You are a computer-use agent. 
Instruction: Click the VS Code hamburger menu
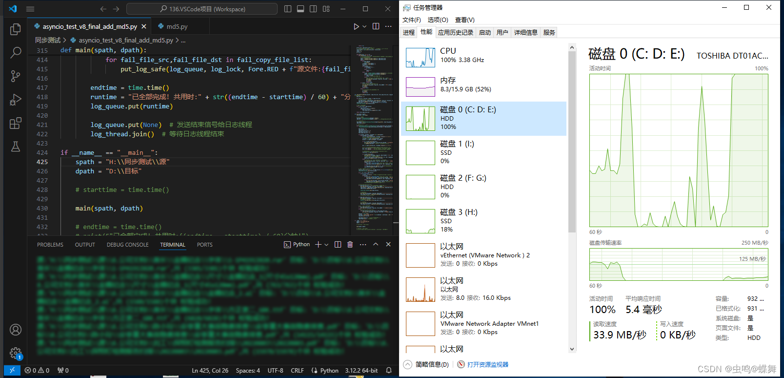click(30, 9)
